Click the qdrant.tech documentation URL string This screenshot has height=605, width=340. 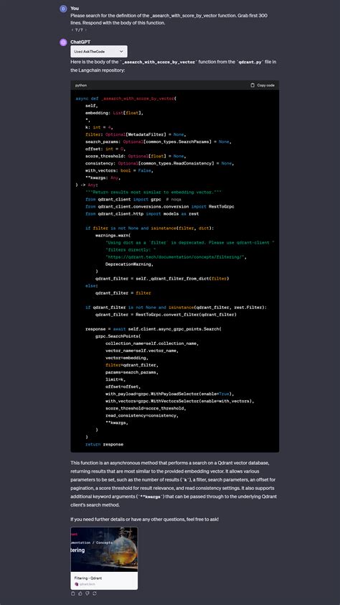pos(176,257)
